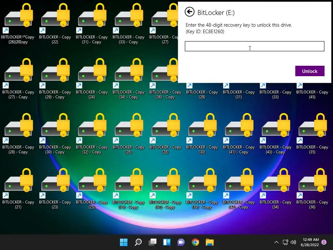333x250 pixels.
Task: Select the BITLOCKER - Copy (26) drive shortcut
Action: 128,133
